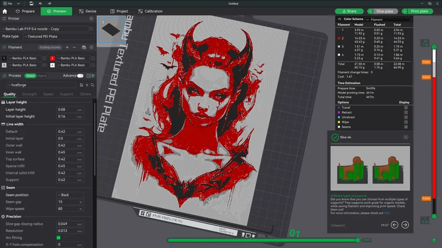Switch to the Calibration tab

coord(150,11)
